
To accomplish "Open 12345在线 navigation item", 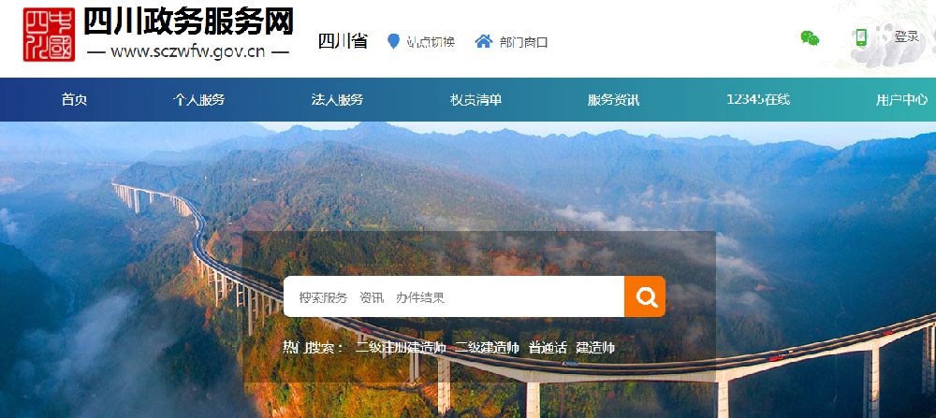I will 758,100.
